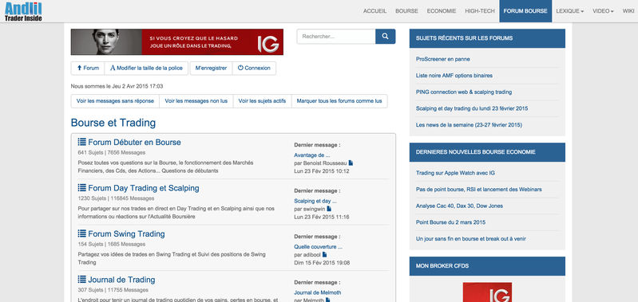The image size is (638, 302).
Task: Click Voir les sujets actifs
Action: pos(262,101)
